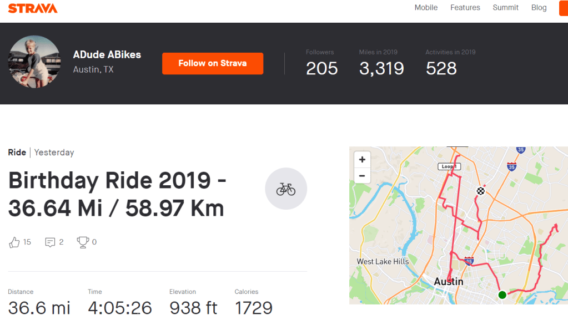Click the trophy achievements icon
Image resolution: width=568 pixels, height=320 pixels.
[x=83, y=242]
